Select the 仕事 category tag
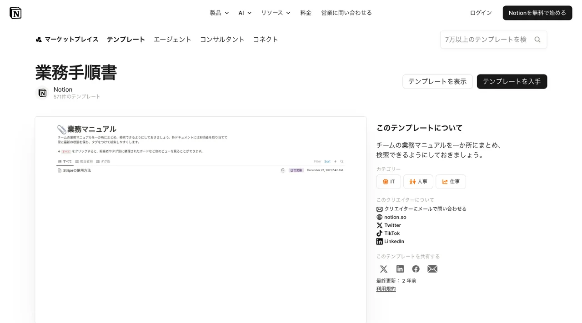This screenshot has height=323, width=582. [x=451, y=182]
